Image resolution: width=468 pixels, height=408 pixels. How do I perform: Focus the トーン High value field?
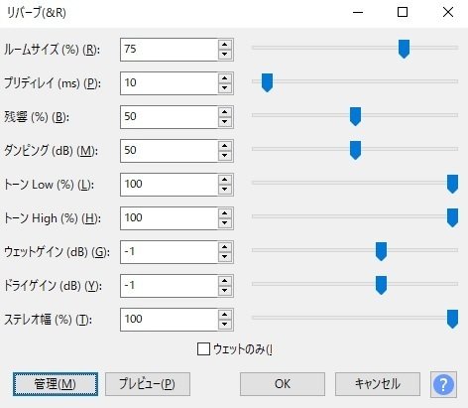click(169, 218)
